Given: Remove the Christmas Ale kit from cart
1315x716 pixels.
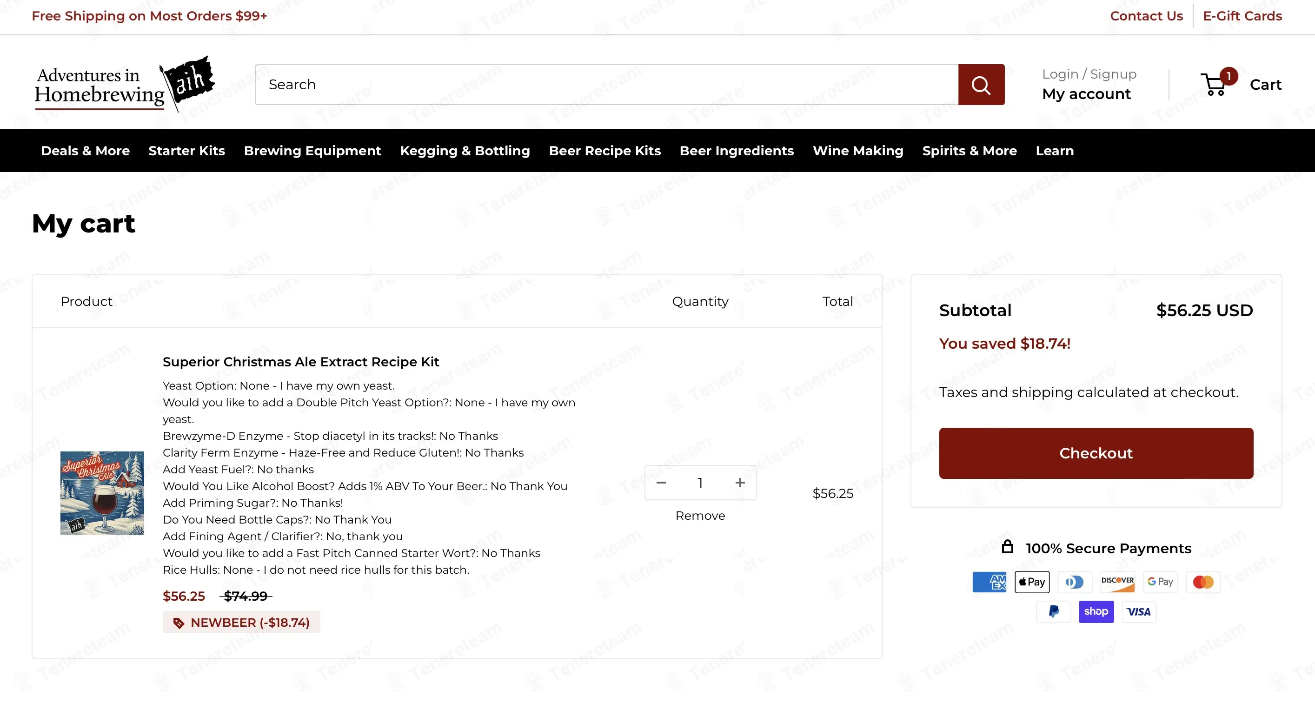Looking at the screenshot, I should [x=700, y=516].
